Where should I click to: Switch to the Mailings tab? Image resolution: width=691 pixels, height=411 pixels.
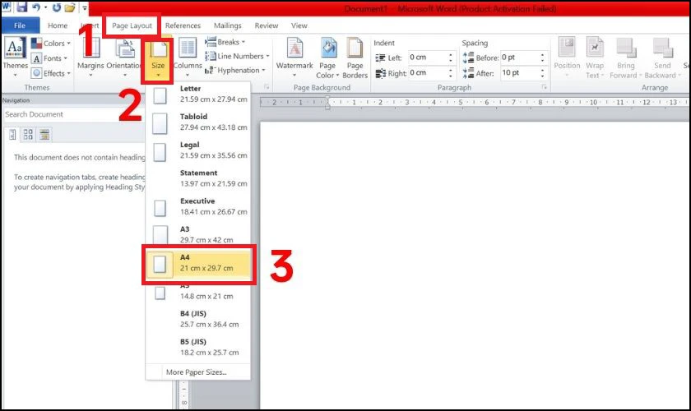[x=227, y=25]
